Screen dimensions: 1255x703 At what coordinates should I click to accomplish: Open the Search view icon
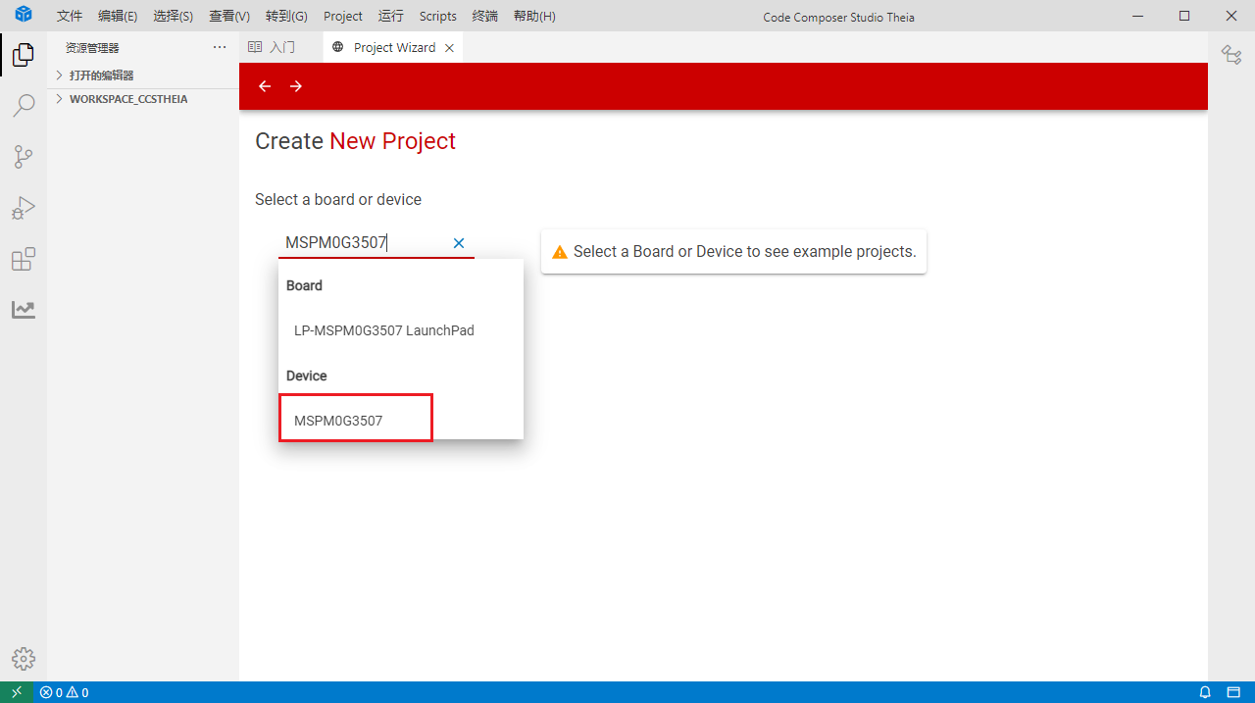(x=24, y=106)
